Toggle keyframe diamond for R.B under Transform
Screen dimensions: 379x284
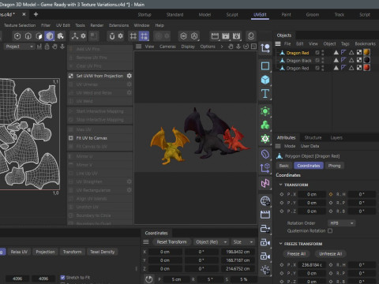[x=331, y=211]
